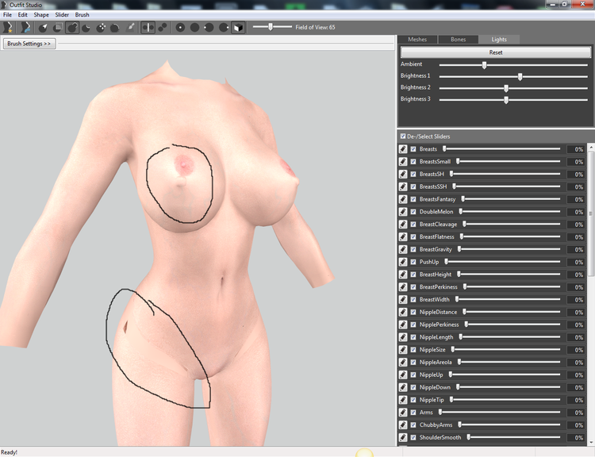Click the NipplePerkiness slider label
The image size is (595, 457).
[439, 325]
